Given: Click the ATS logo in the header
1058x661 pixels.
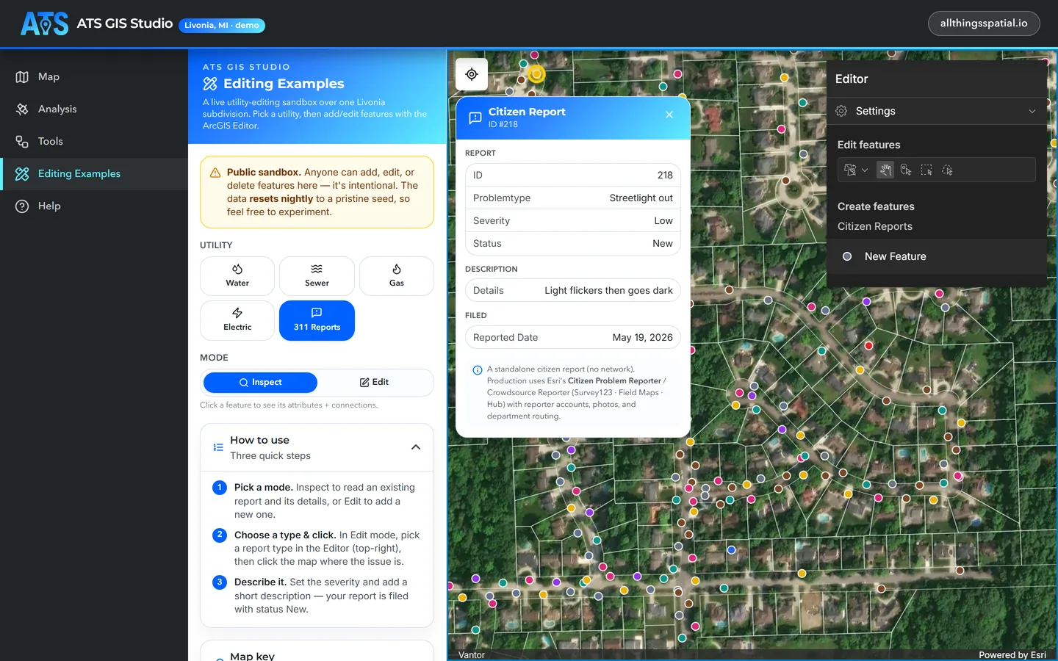Looking at the screenshot, I should point(44,24).
